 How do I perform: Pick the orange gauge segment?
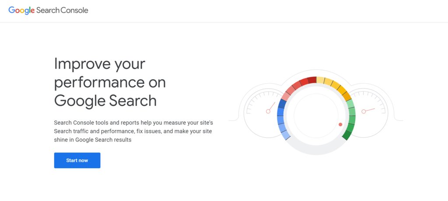tap(347, 96)
